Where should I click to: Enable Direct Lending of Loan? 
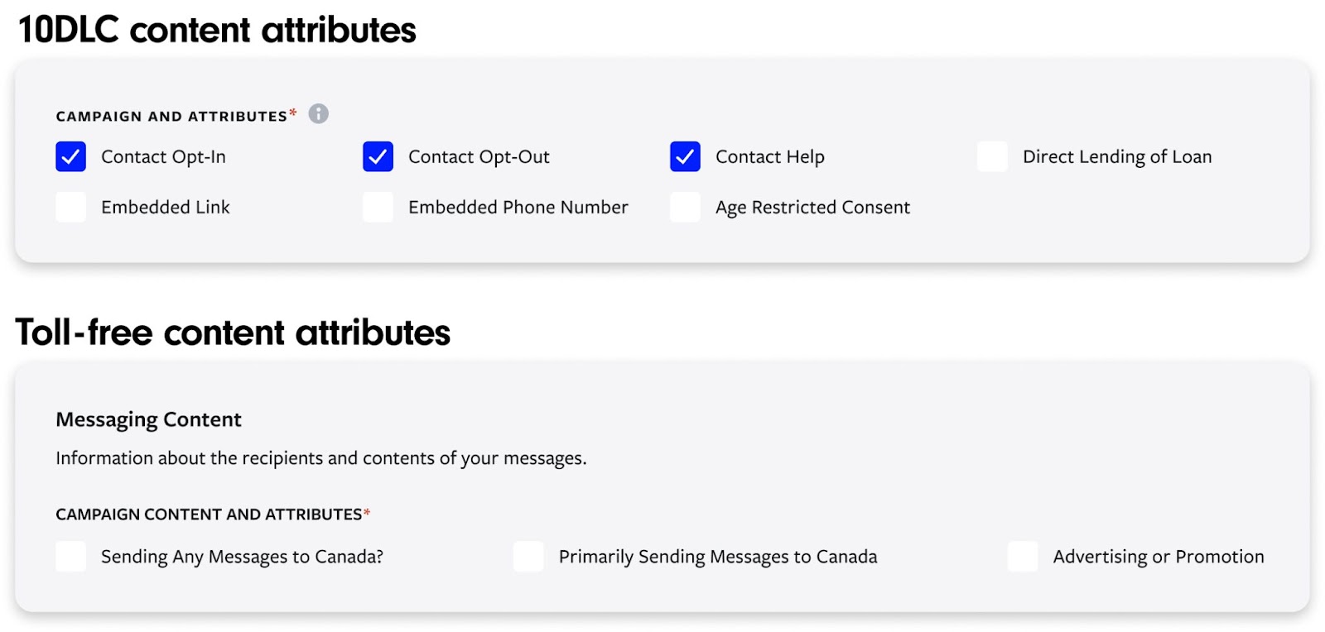991,156
